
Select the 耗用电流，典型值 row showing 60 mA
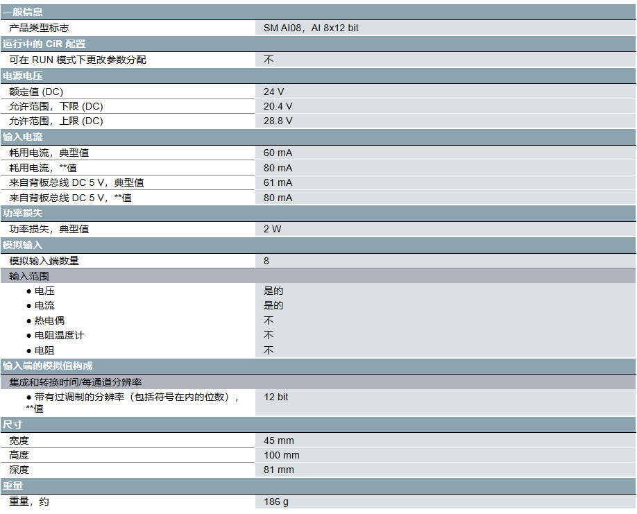pos(274,152)
